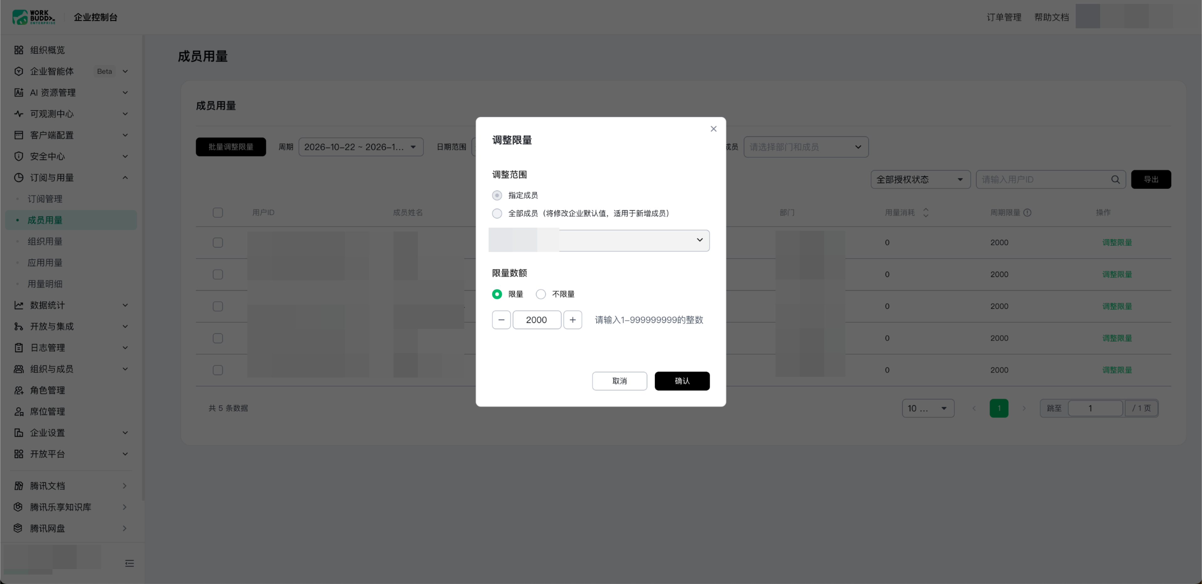Click the 订阅与用量 clock icon

point(19,178)
